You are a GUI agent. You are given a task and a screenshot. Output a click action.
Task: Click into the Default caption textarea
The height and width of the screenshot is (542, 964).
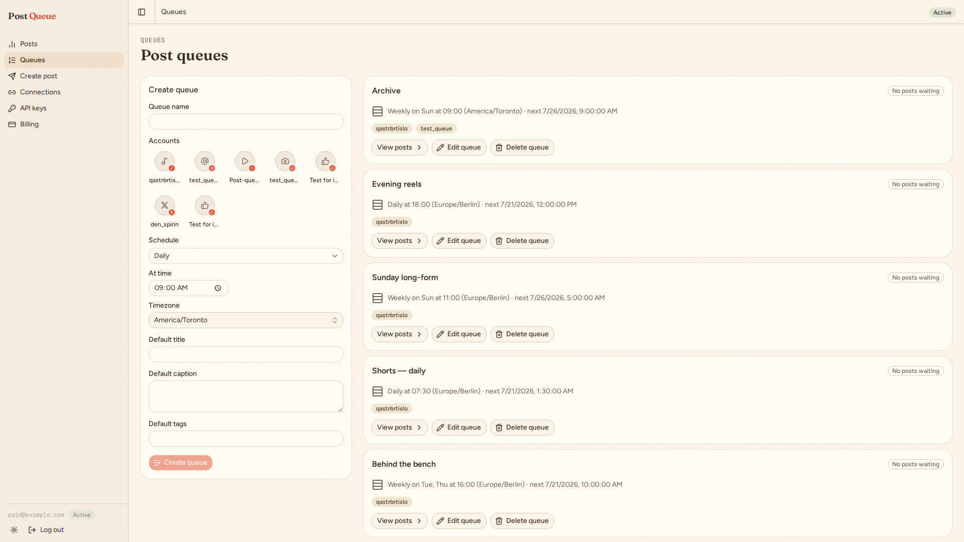pos(246,396)
